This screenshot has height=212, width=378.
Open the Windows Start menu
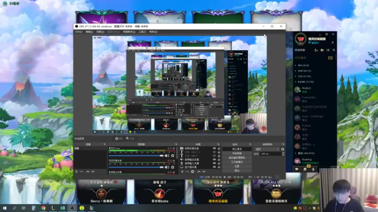(x=4, y=208)
